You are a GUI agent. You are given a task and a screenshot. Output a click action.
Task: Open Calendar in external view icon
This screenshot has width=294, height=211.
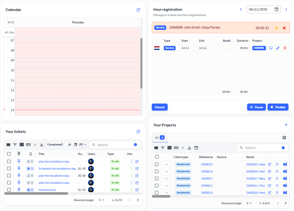coord(138,10)
